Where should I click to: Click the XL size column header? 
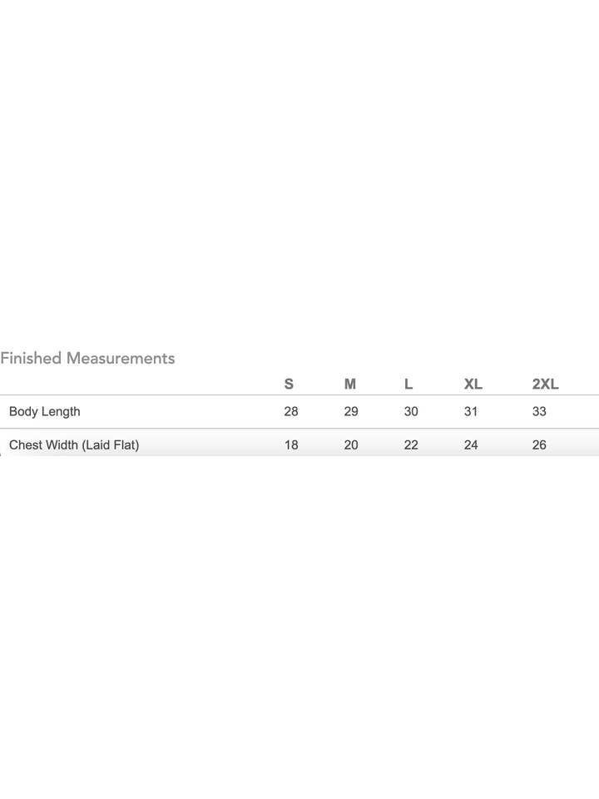coord(473,384)
